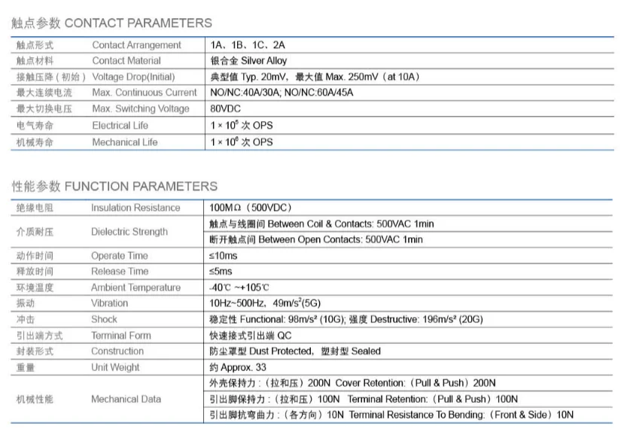Select the '≤10ms' value

click(x=223, y=256)
